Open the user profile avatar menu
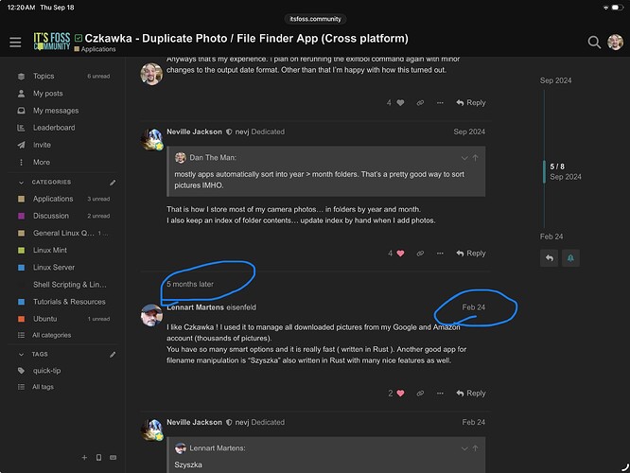The width and height of the screenshot is (630, 473). 615,42
